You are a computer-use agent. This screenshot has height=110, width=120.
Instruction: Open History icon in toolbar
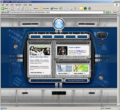pos(61,8)
